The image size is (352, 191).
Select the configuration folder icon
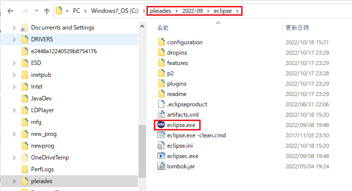[x=161, y=42]
